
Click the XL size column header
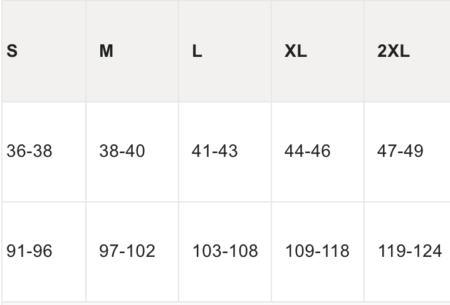coord(318,51)
